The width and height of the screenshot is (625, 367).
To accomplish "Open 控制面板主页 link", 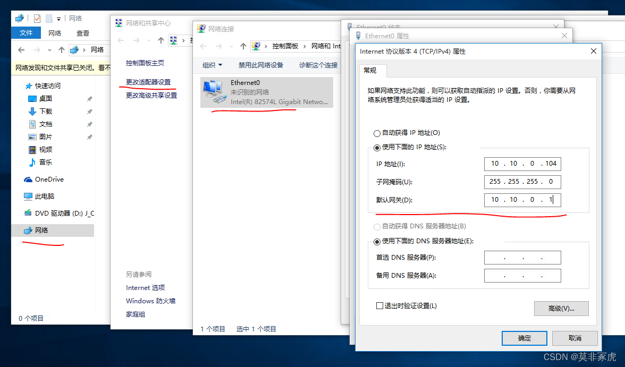I will [145, 63].
